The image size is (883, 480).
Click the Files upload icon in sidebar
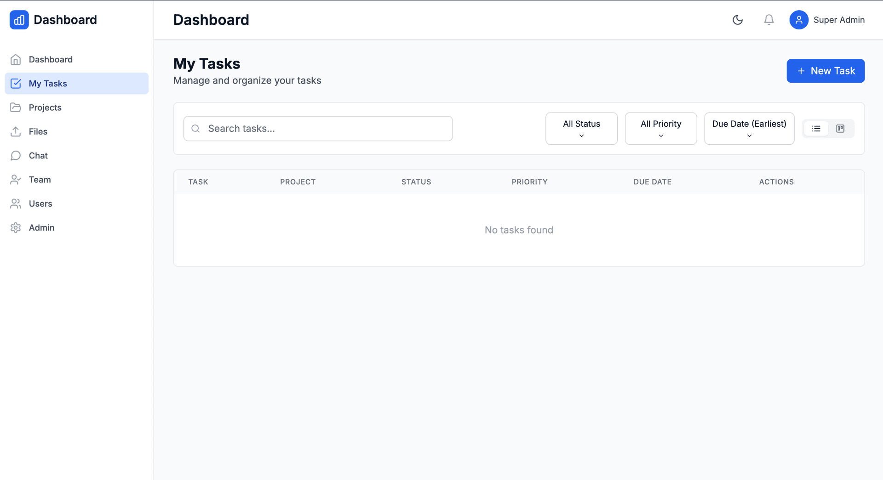(16, 131)
